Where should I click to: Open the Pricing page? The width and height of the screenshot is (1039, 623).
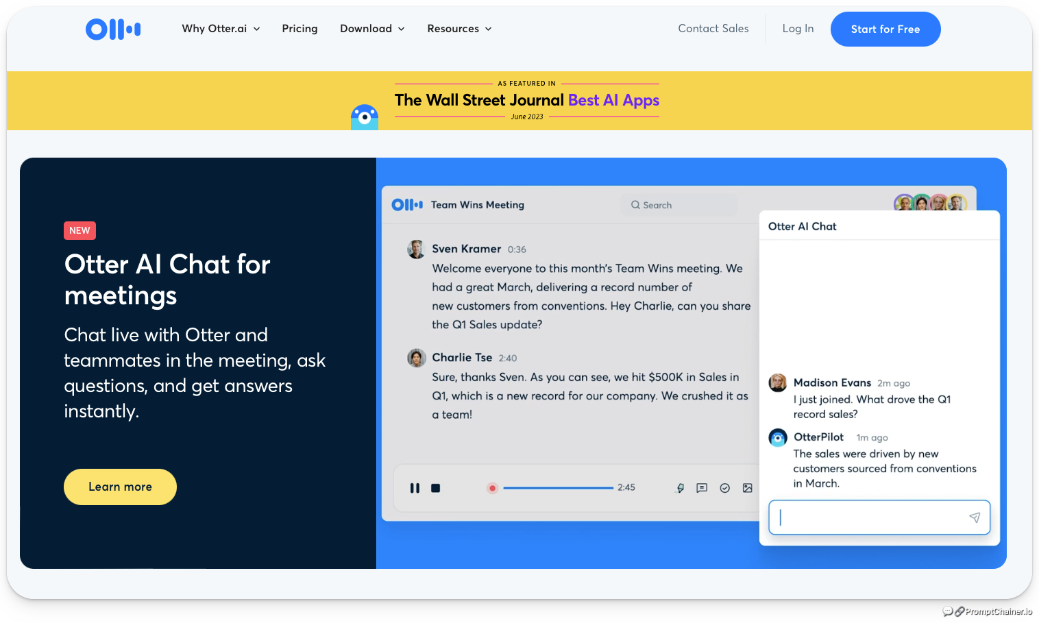pos(300,29)
